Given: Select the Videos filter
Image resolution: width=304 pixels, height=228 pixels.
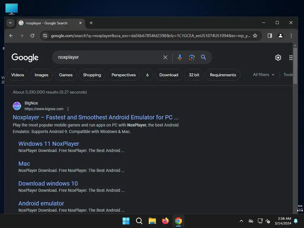Looking at the screenshot, I should [x=18, y=75].
